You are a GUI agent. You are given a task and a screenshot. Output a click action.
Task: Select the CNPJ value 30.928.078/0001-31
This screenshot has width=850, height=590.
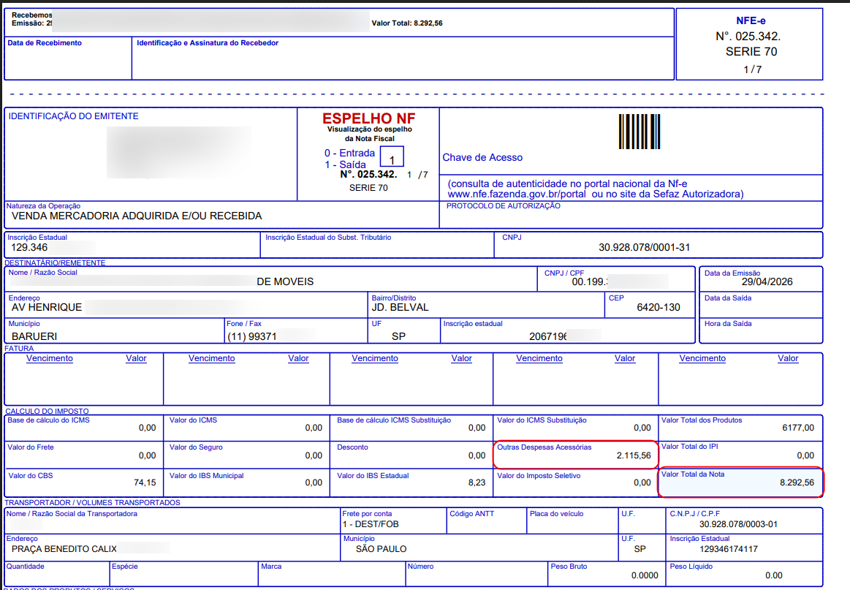click(x=644, y=247)
